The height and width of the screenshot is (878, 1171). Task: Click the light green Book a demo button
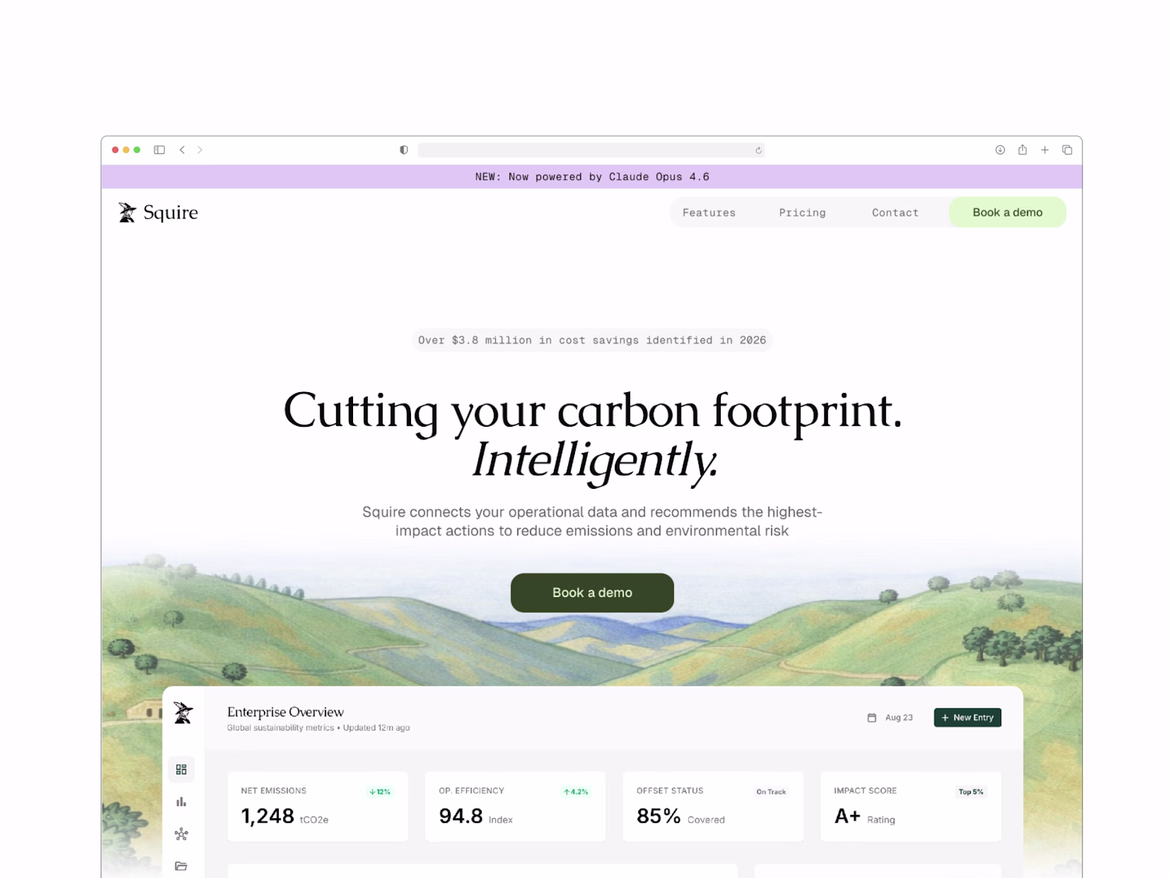[1007, 212]
